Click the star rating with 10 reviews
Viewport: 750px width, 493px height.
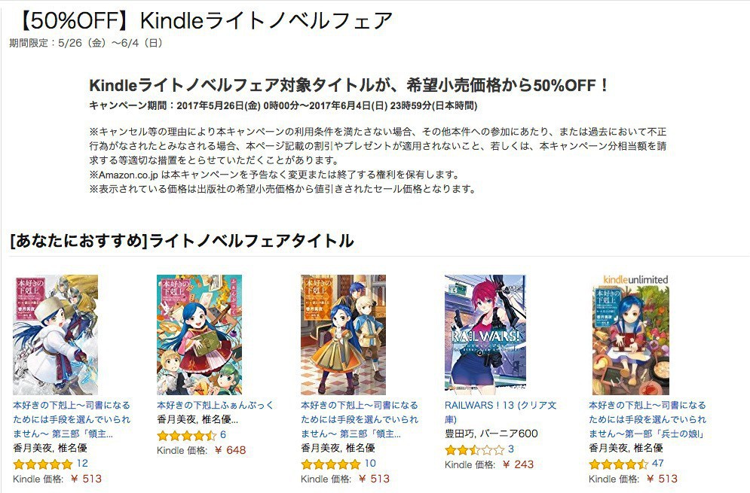tap(330, 464)
